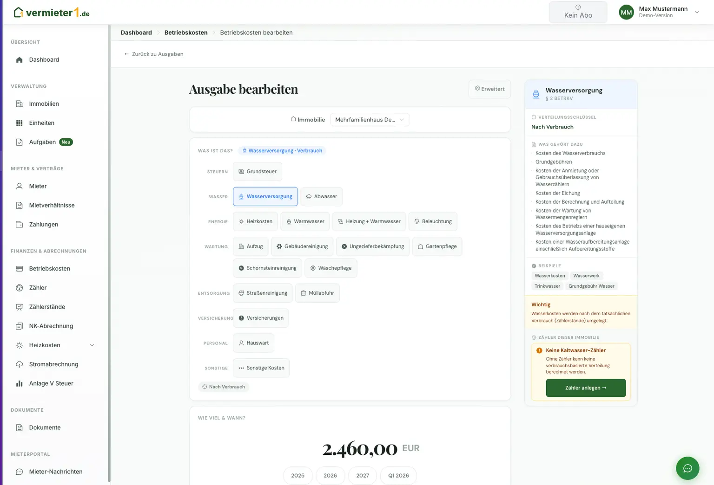Click the Zahlungen wallet icon
This screenshot has height=485, width=714.
pos(19,225)
